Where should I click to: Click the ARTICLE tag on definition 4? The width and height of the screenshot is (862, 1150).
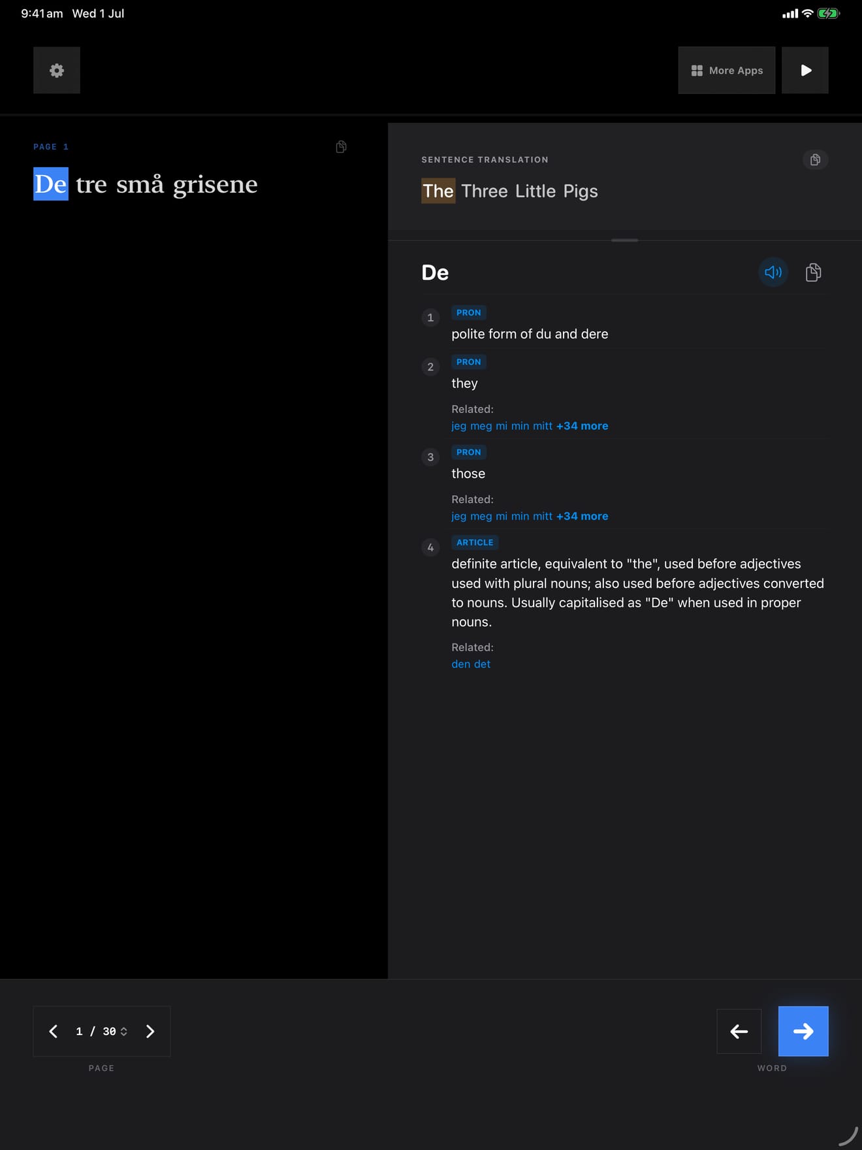click(475, 542)
